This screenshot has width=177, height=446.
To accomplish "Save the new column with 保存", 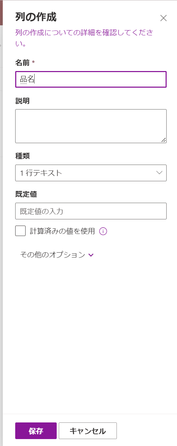I will coord(36,431).
